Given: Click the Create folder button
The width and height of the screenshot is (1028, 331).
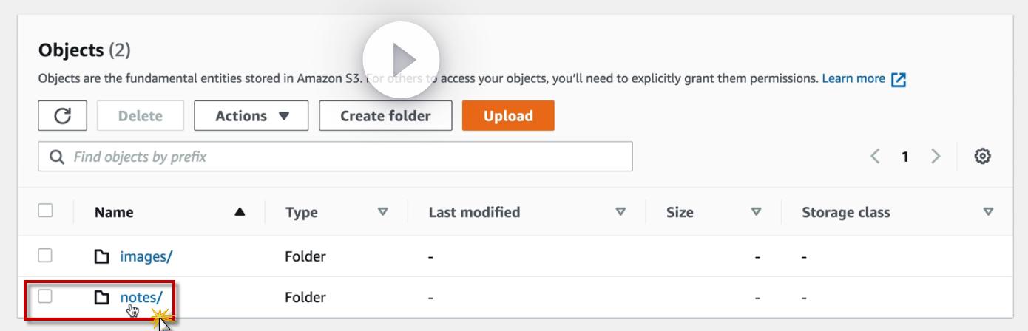Looking at the screenshot, I should click(x=385, y=116).
